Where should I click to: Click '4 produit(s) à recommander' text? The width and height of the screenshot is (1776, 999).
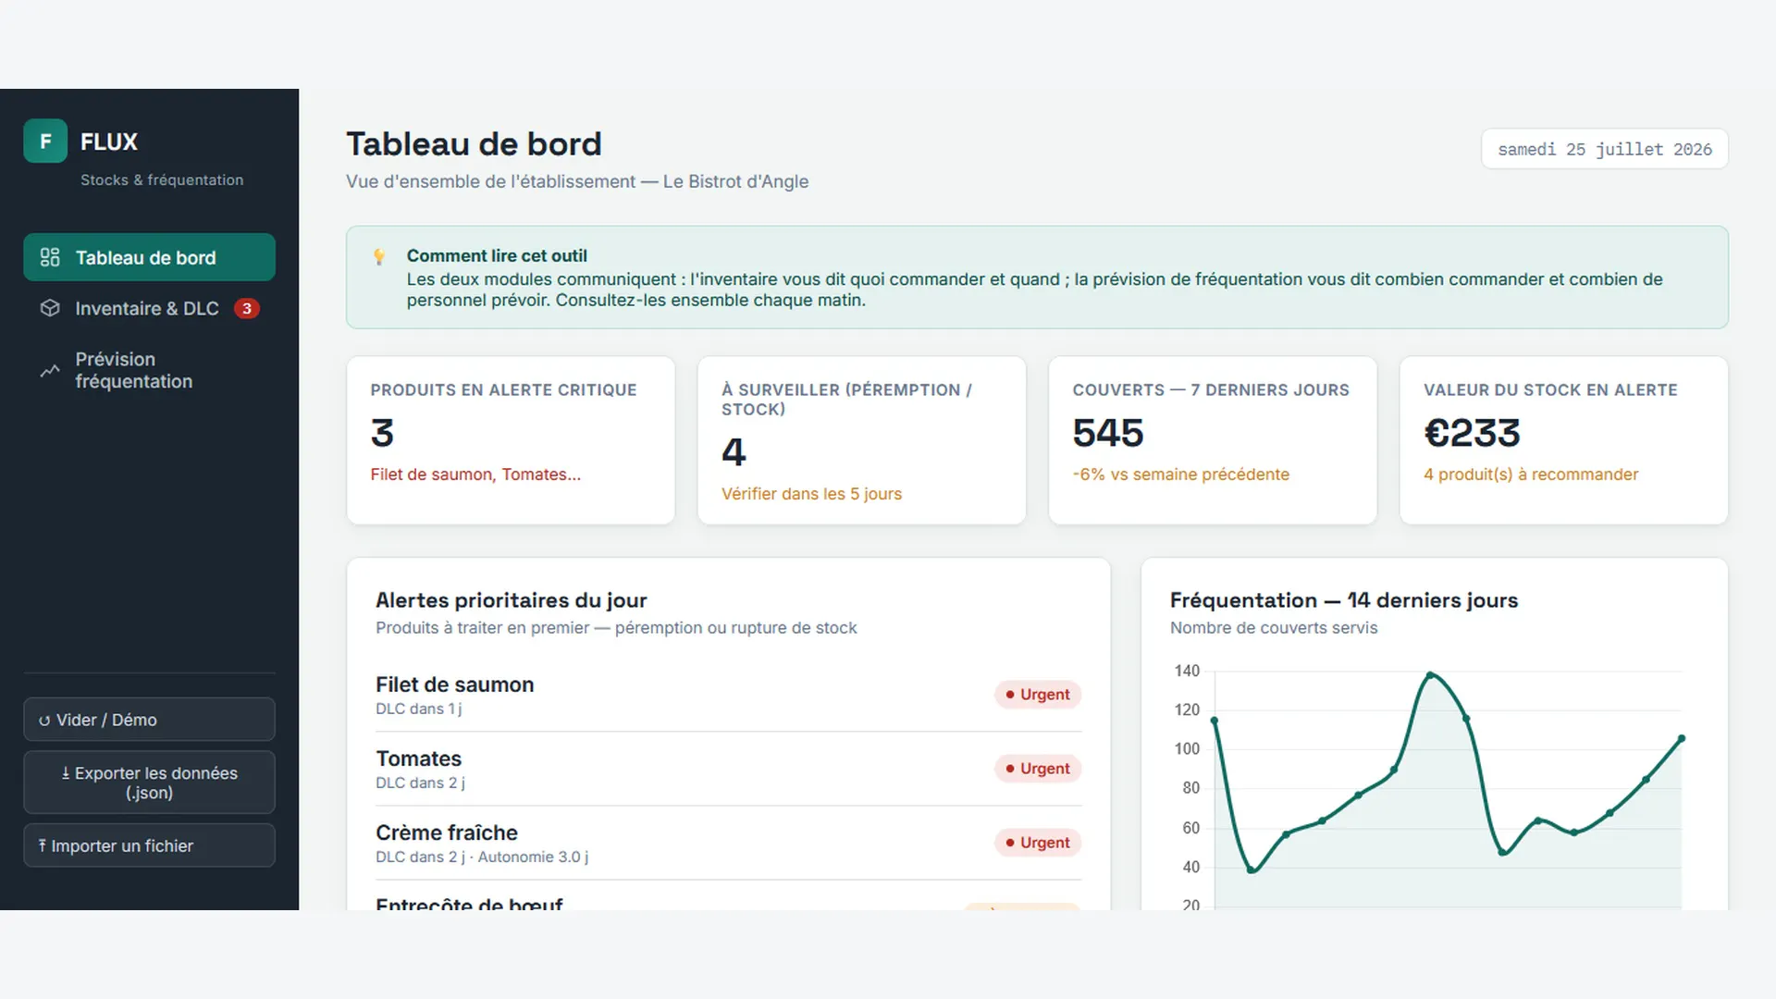point(1531,475)
